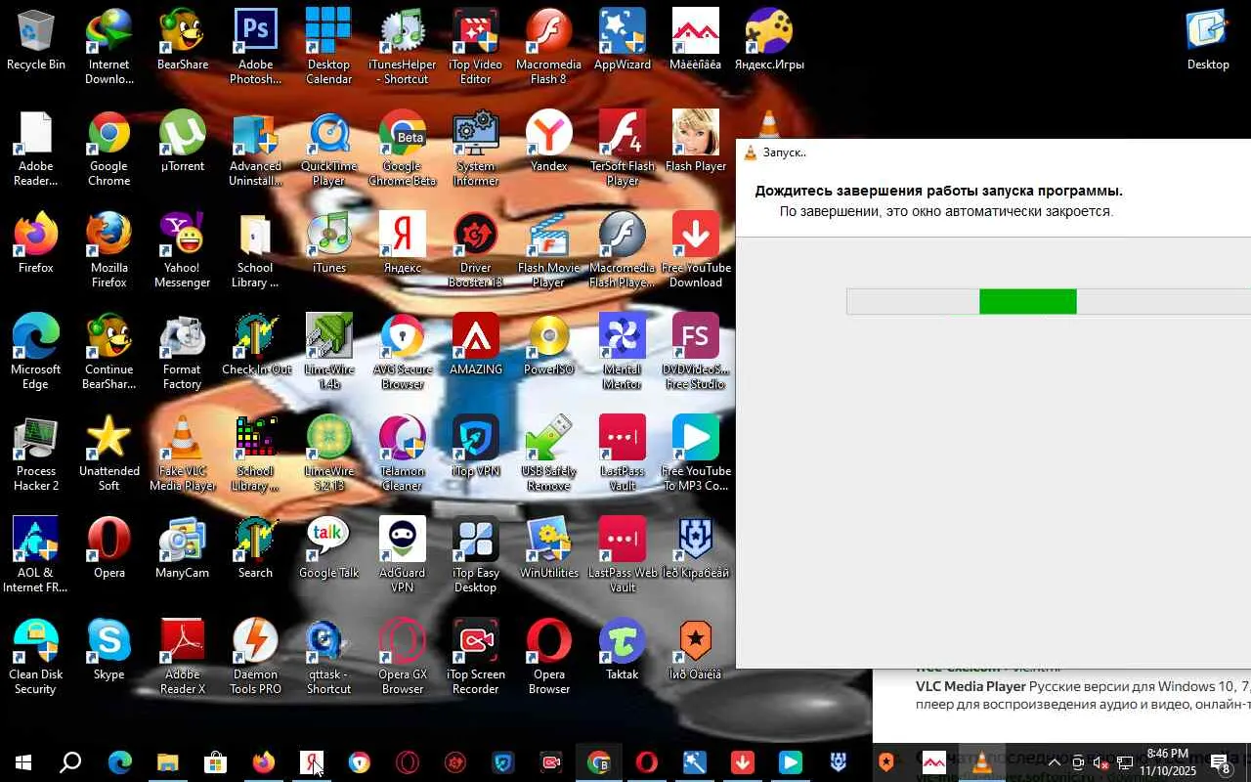
Task: Launch Yandex browser desktop icon
Action: click(x=549, y=143)
